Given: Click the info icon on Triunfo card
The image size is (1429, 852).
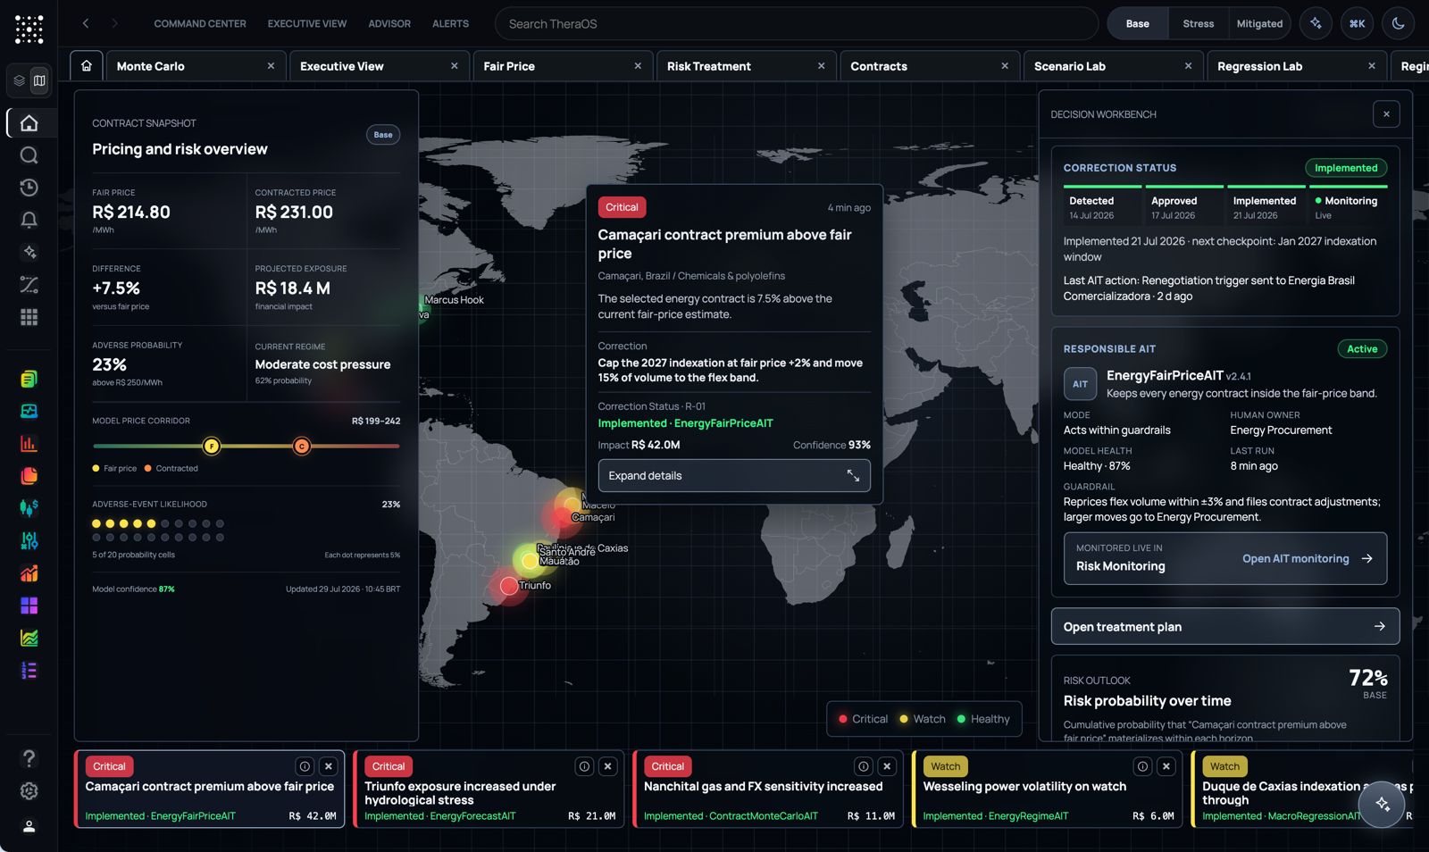Looking at the screenshot, I should pyautogui.click(x=584, y=766).
